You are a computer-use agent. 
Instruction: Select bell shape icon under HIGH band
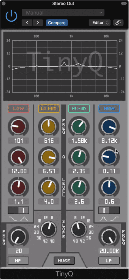pos(103,219)
